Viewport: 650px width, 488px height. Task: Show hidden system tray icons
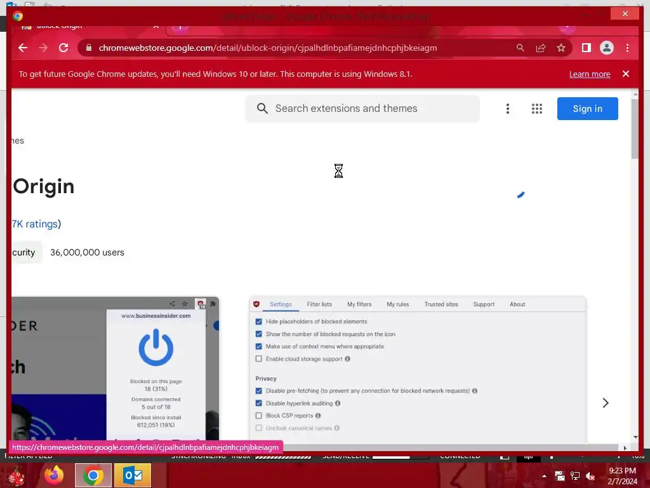pyautogui.click(x=544, y=476)
